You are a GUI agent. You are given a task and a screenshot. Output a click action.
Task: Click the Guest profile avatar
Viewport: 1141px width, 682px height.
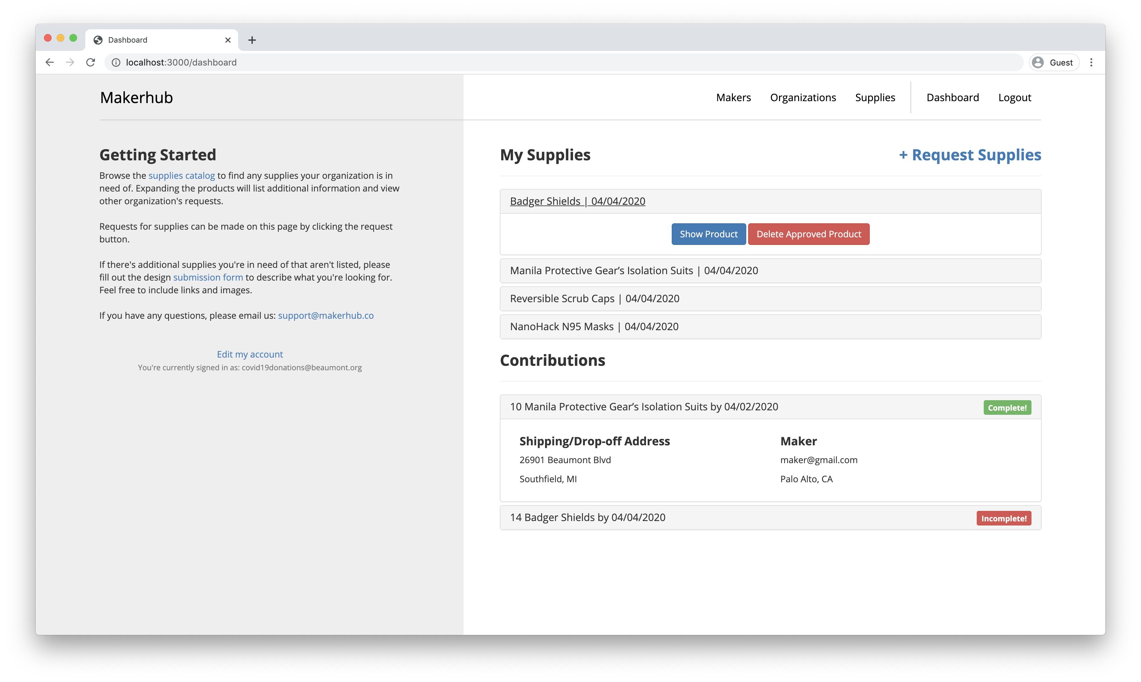tap(1038, 62)
